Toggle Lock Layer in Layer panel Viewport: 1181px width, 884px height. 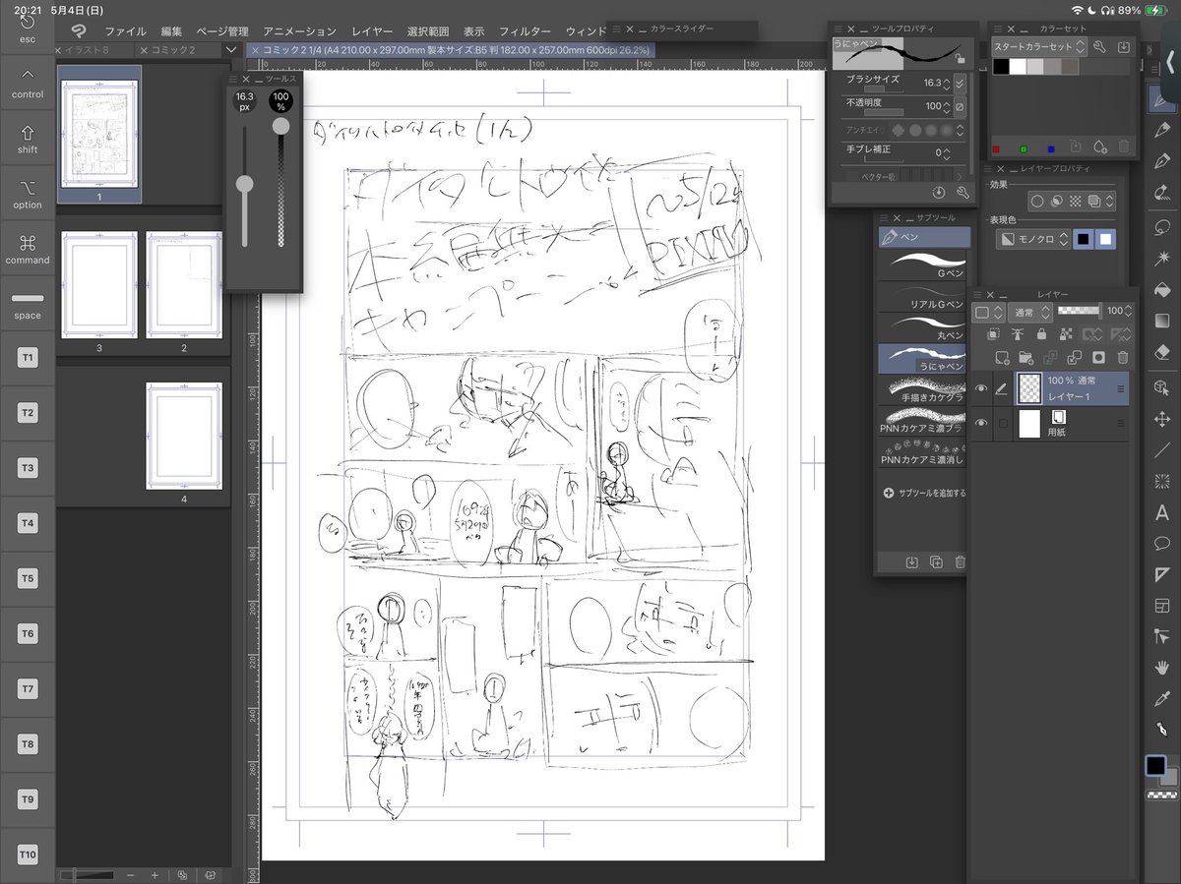point(1042,334)
